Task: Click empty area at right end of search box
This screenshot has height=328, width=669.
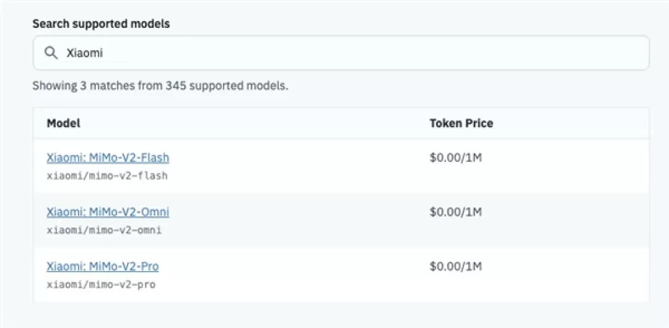Action: tap(597, 53)
